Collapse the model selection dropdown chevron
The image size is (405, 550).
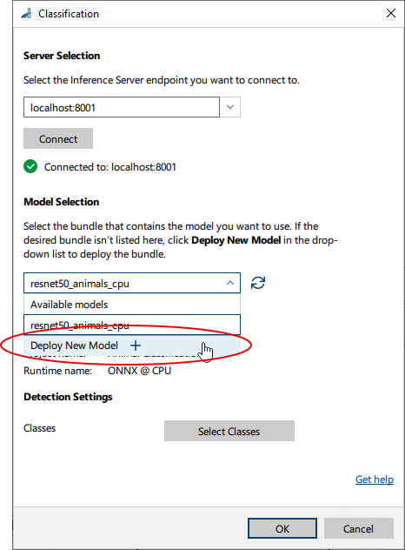click(230, 283)
